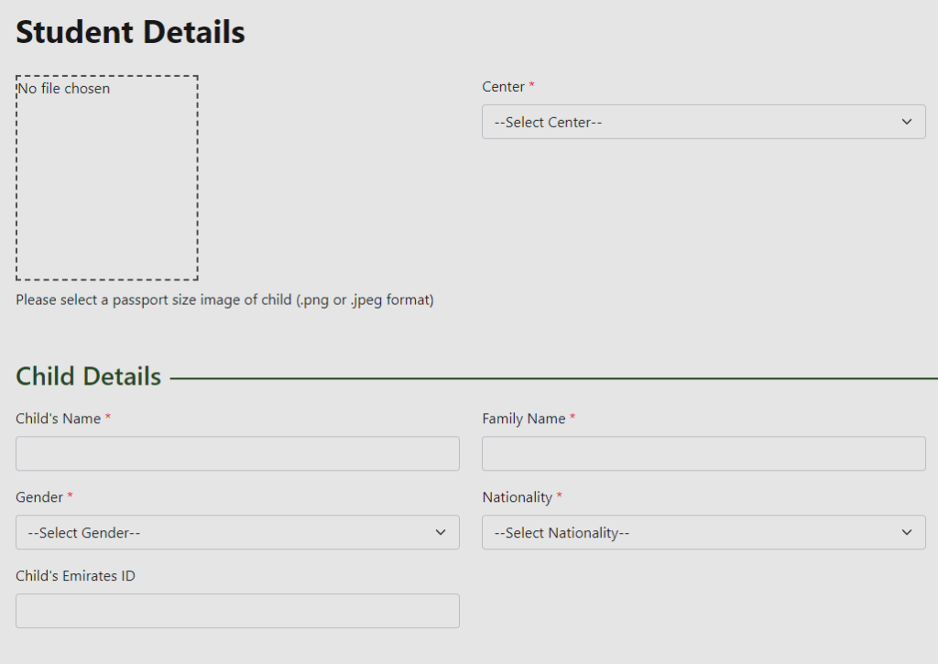Click the Student Details page heading
938x664 pixels.
(x=130, y=32)
